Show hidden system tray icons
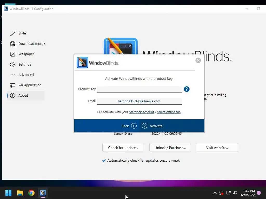Image resolution: width=266 pixels, height=199 pixels. [x=215, y=193]
